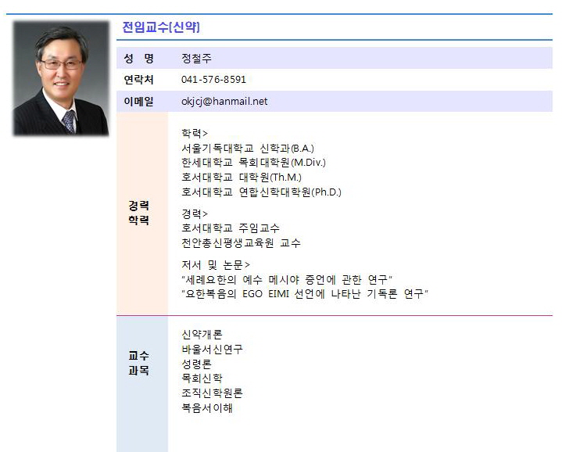Click the 성 명 label
Image resolution: width=562 pixels, height=452 pixels.
point(138,58)
